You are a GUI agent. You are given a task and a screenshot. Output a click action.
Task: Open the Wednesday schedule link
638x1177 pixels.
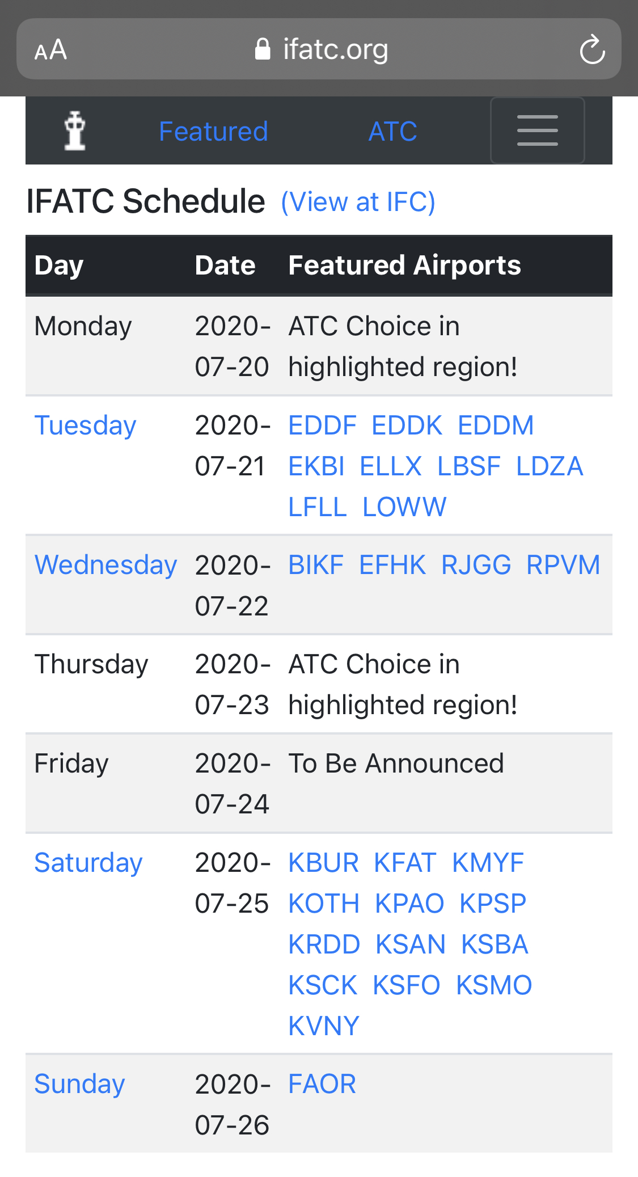coord(106,565)
